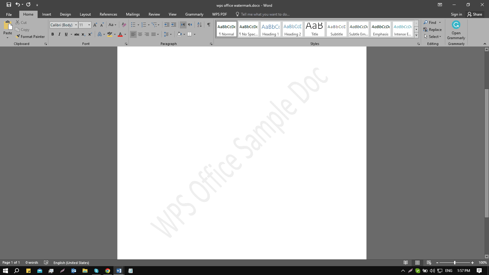This screenshot has height=275, width=489.
Task: Toggle align left paragraph
Action: [x=133, y=34]
